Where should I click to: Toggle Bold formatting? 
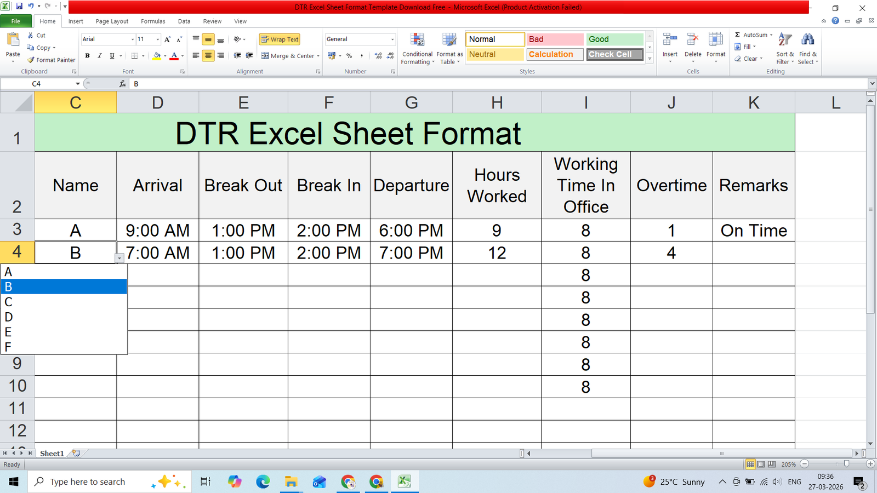pyautogui.click(x=87, y=56)
